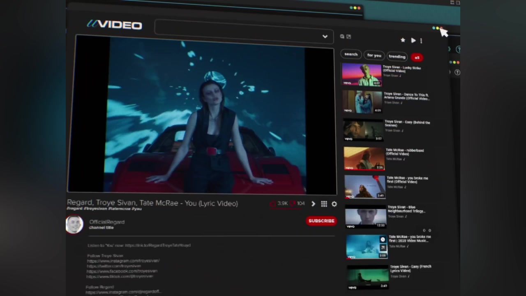Select the 'for you' filter tab
Image resolution: width=526 pixels, height=296 pixels.
coord(374,55)
